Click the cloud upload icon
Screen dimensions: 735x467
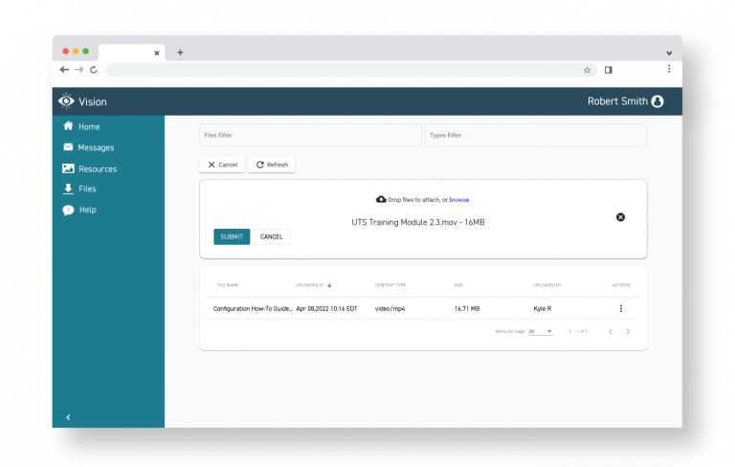click(381, 199)
